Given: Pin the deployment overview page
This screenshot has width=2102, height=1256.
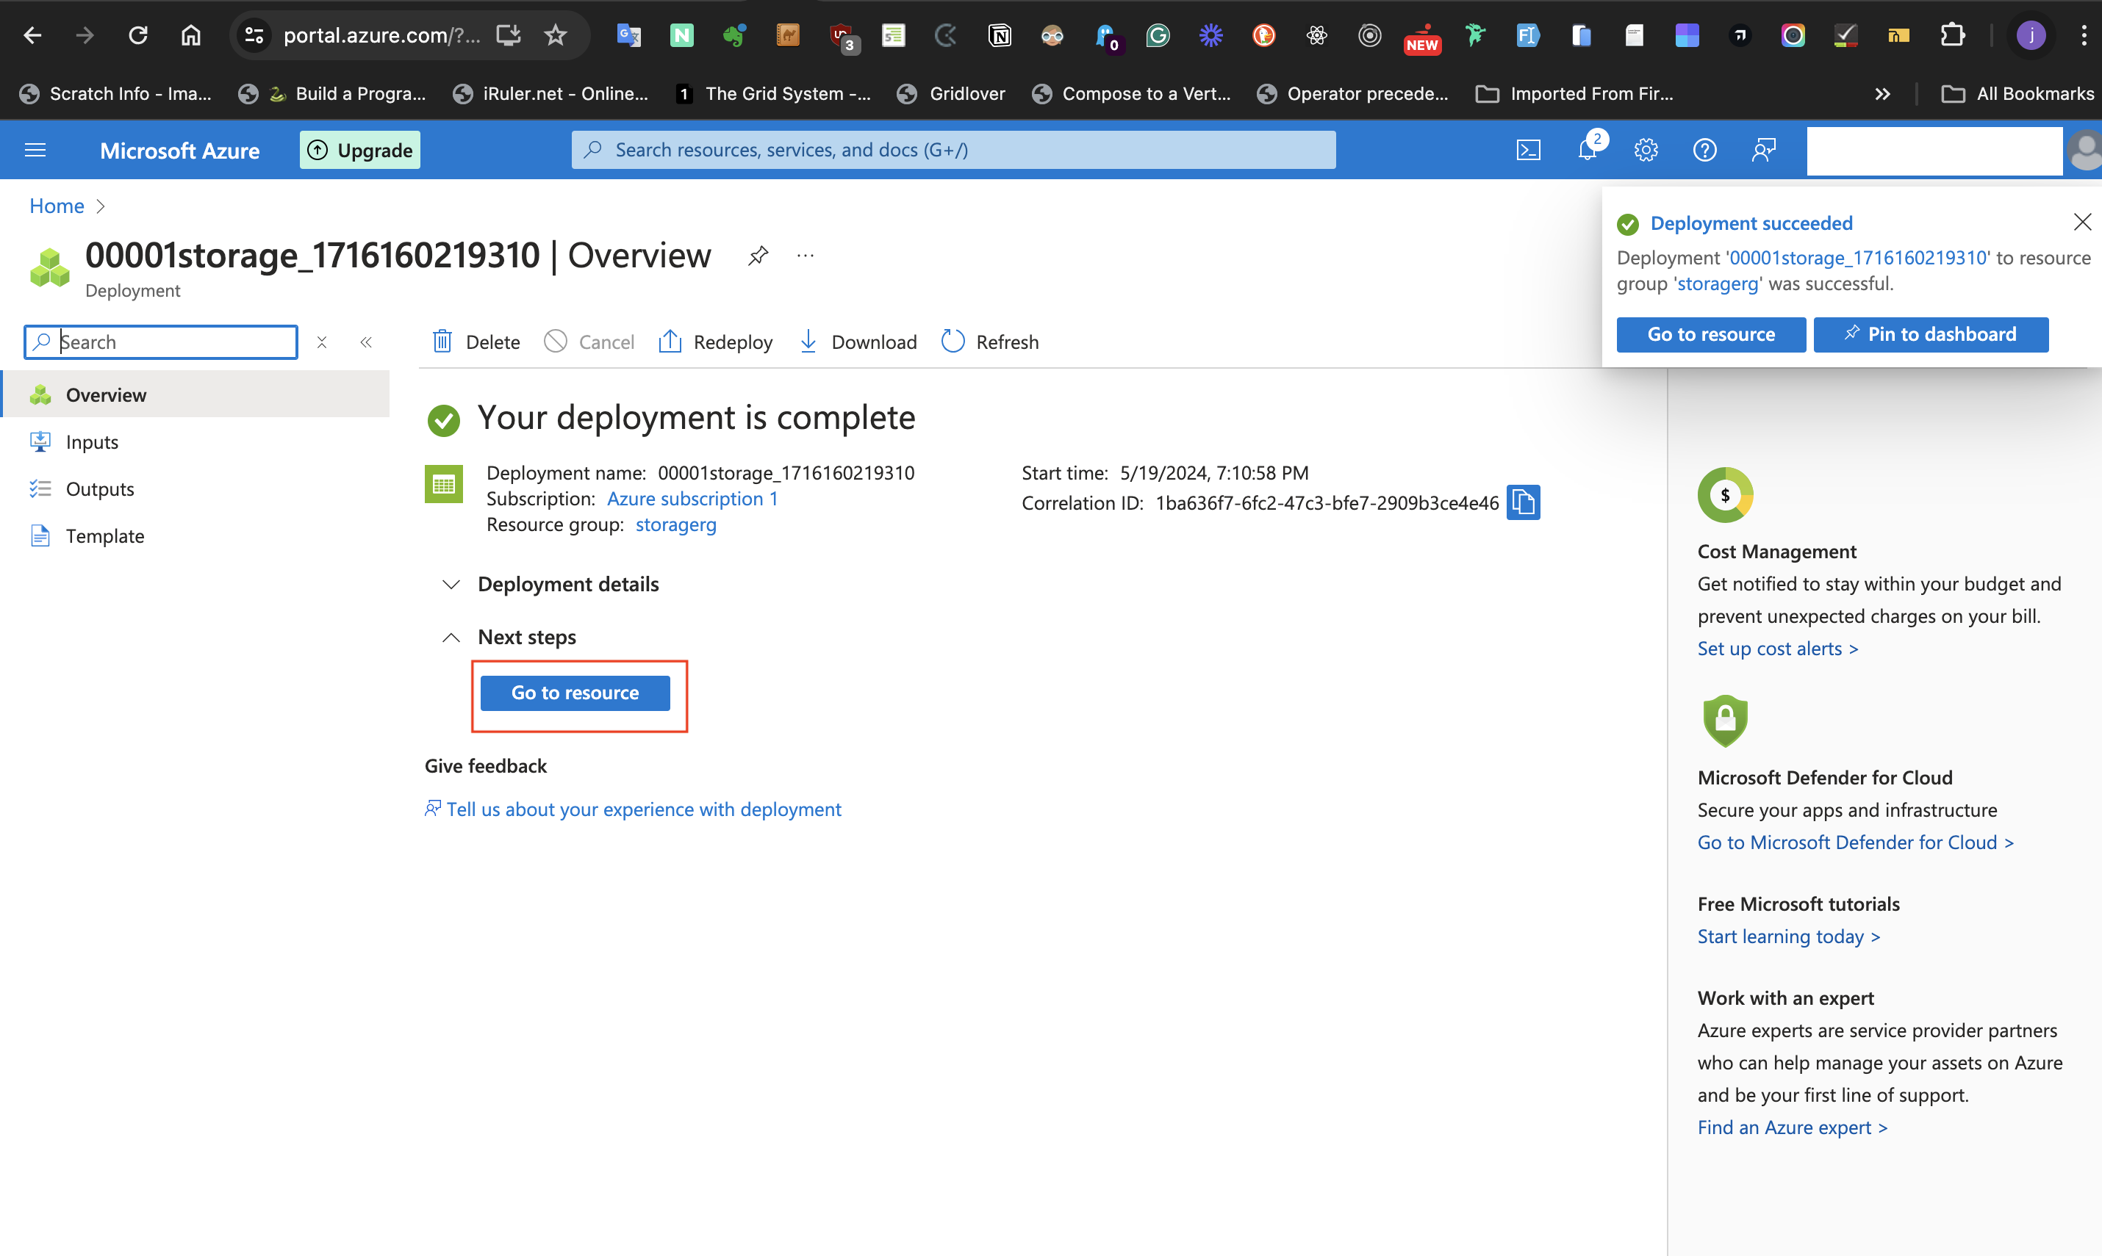Looking at the screenshot, I should click(758, 255).
